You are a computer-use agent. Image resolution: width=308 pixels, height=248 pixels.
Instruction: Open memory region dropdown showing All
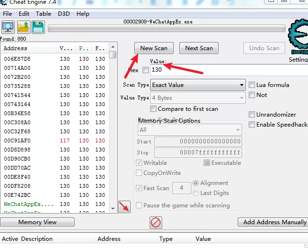coord(190,130)
